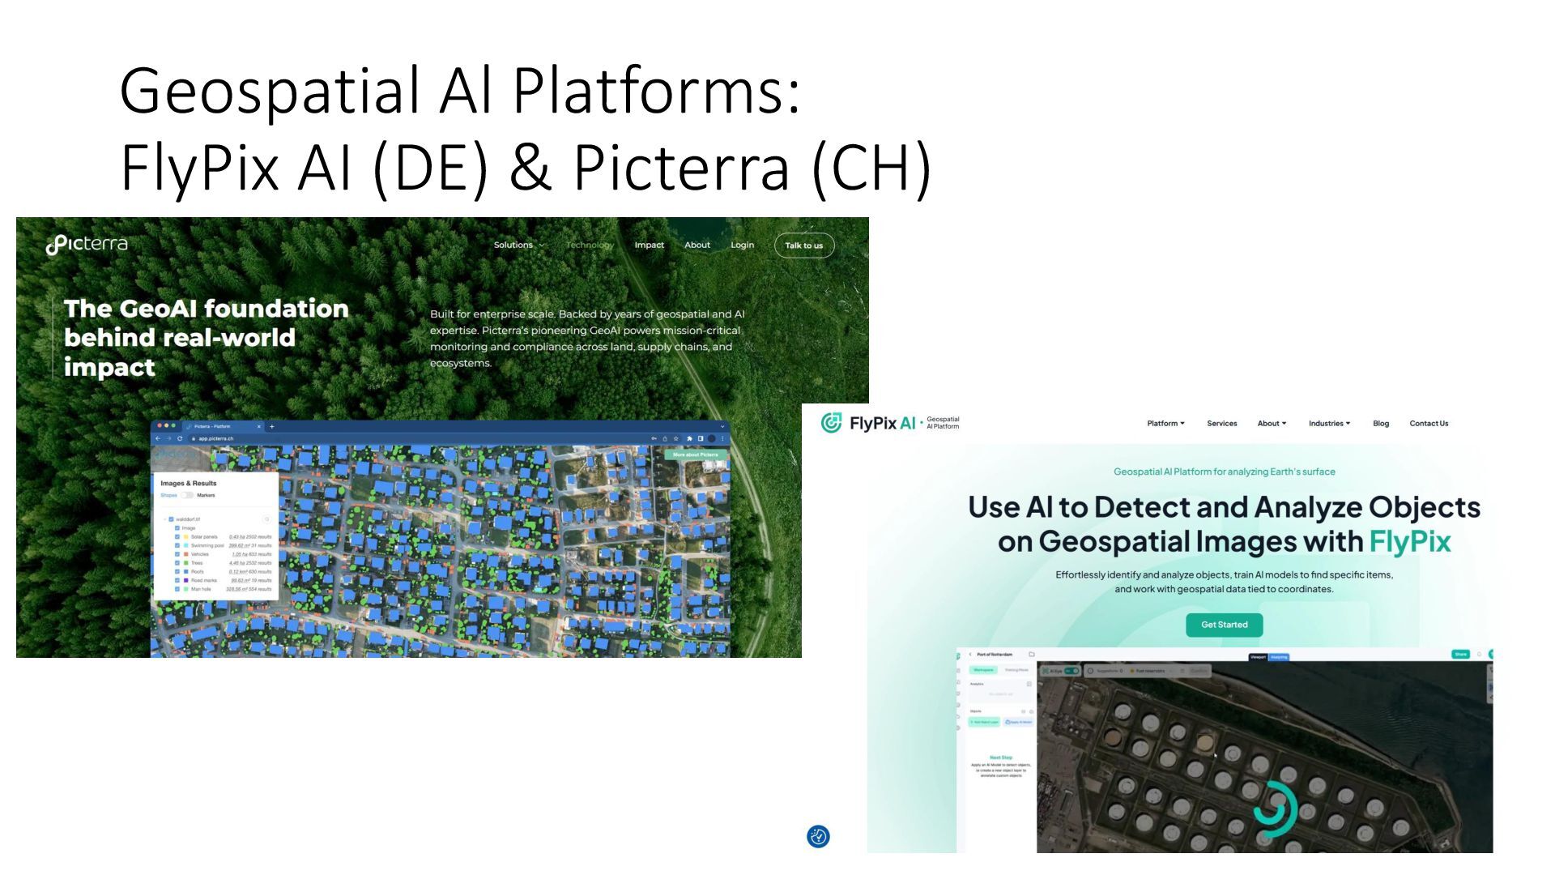Click Apply AI Model button
Viewport: 1555px width, 875px height.
coord(1019,722)
